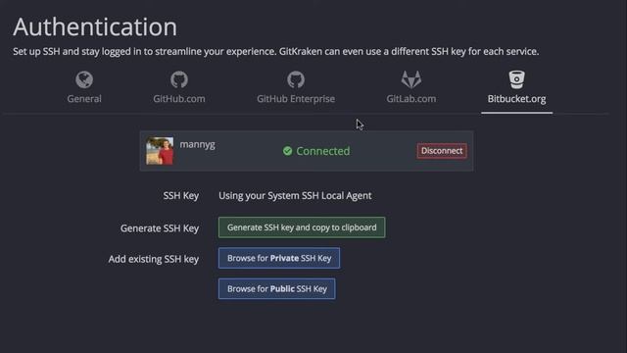Generate SSH key and copy to clipboard
Image resolution: width=627 pixels, height=353 pixels.
point(302,227)
